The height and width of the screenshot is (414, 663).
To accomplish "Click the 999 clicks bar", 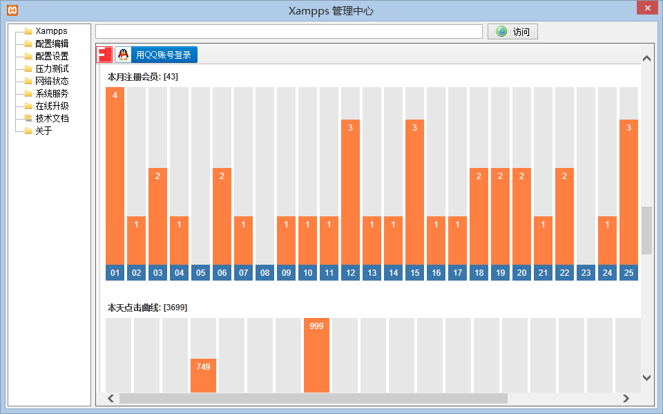I will point(317,355).
